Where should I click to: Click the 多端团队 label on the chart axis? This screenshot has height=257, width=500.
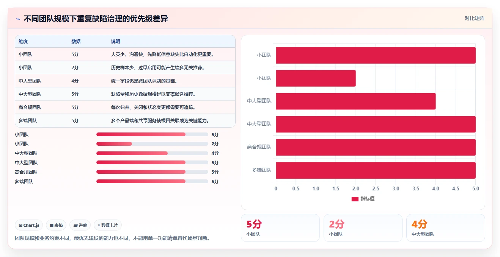(x=262, y=170)
